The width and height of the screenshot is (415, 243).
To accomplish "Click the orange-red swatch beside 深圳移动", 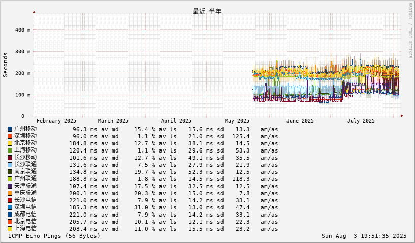I will click(x=10, y=136).
